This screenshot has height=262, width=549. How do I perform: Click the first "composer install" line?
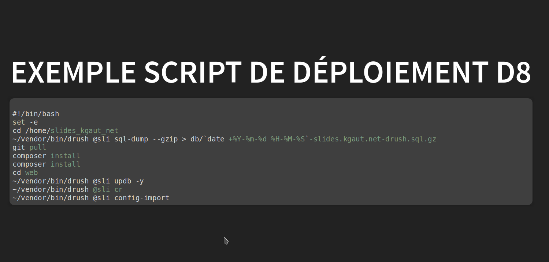tap(46, 156)
